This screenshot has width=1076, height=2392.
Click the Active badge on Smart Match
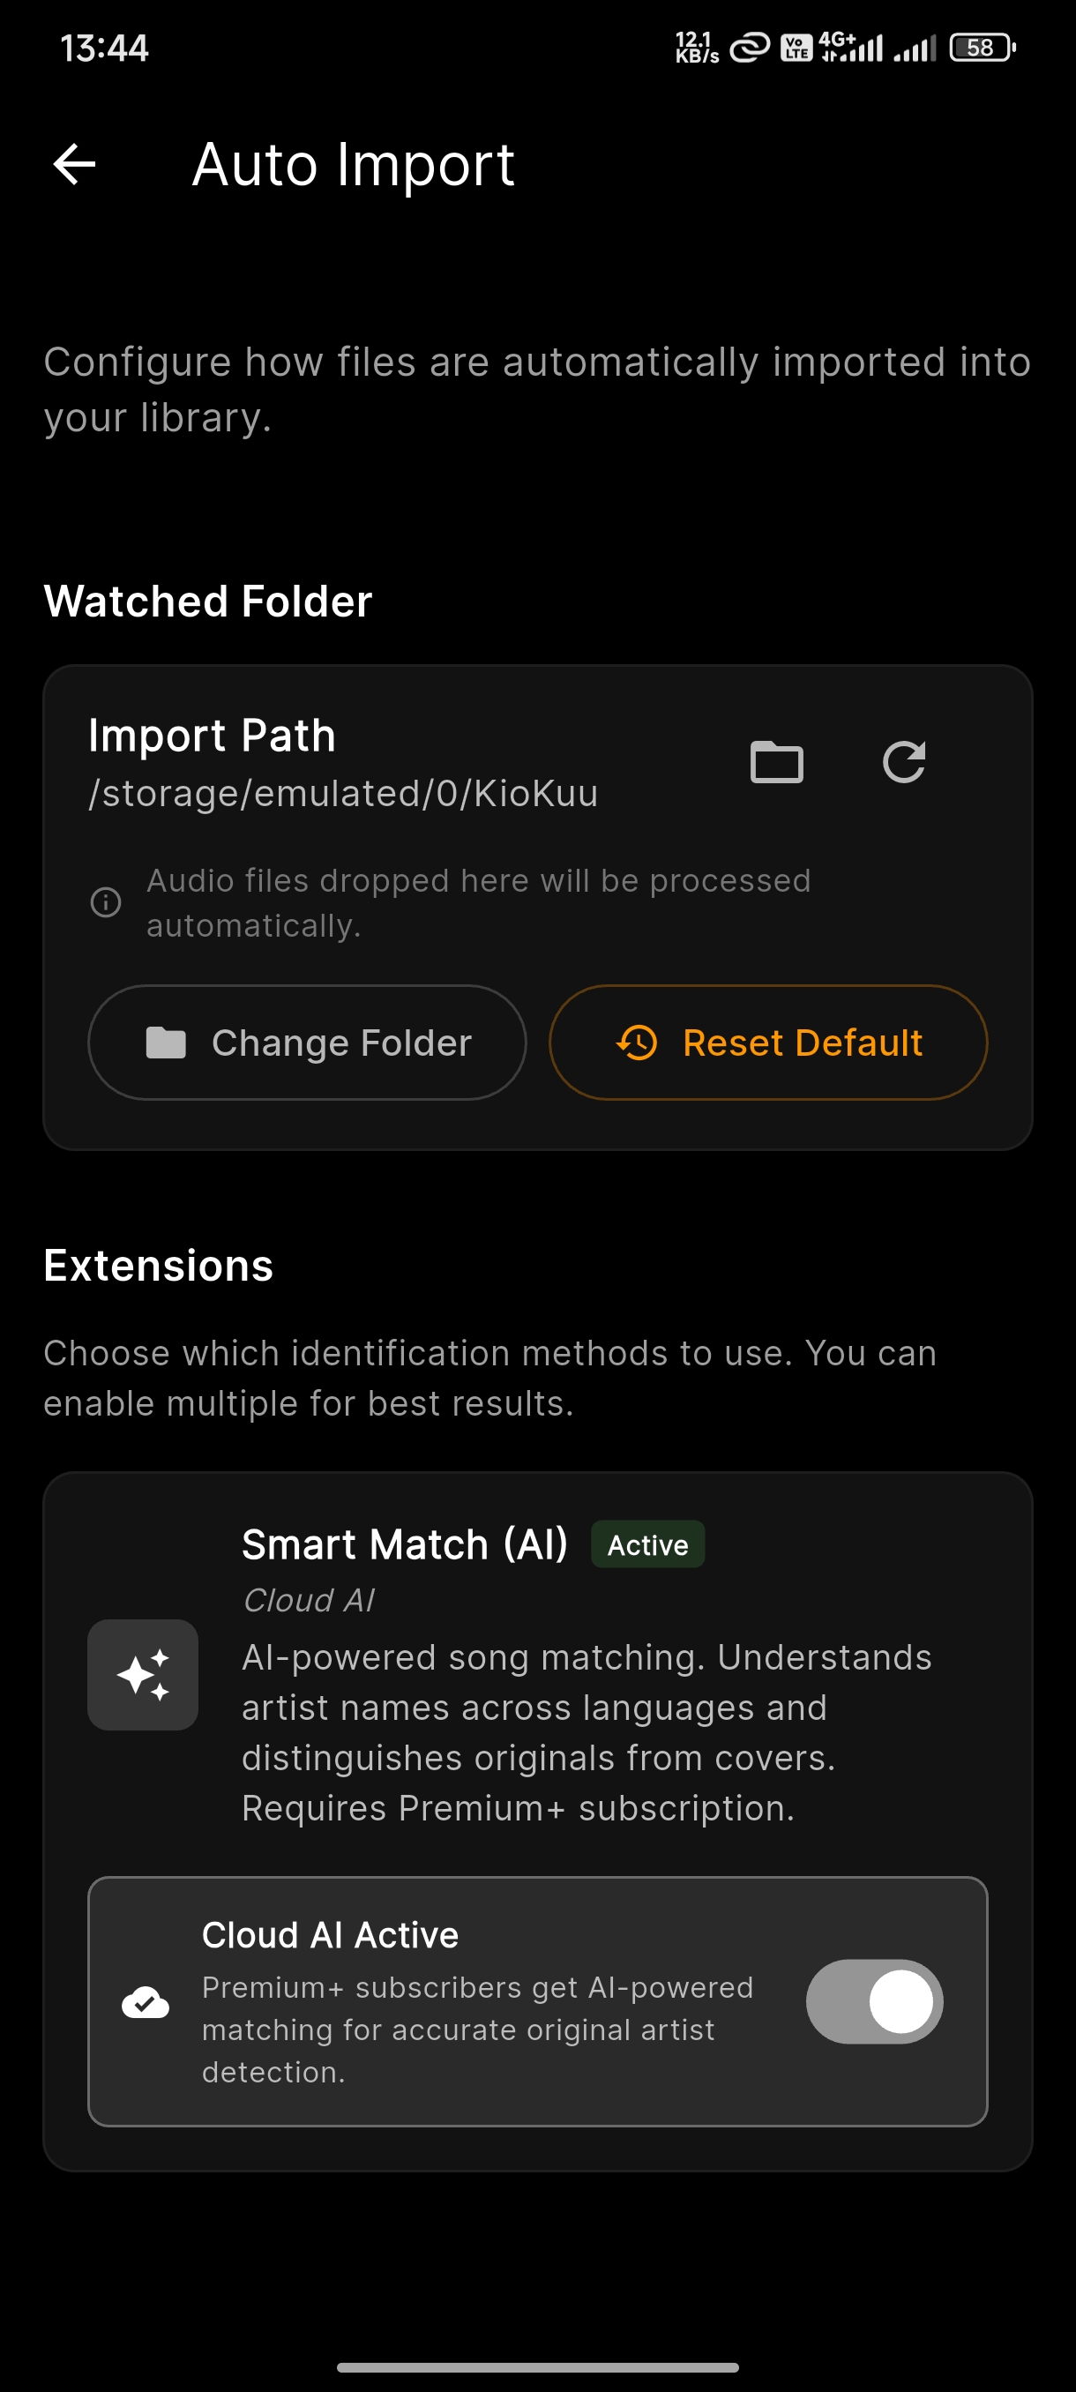tap(647, 1544)
